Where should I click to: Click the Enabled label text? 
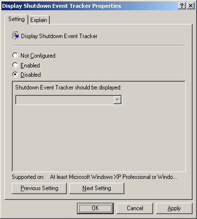pyautogui.click(x=30, y=66)
